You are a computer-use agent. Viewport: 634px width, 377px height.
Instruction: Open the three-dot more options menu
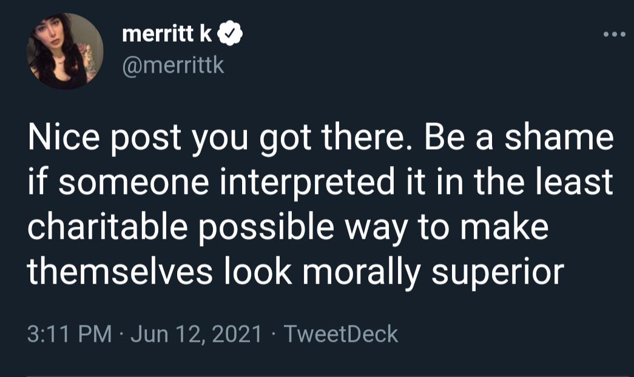pyautogui.click(x=615, y=35)
